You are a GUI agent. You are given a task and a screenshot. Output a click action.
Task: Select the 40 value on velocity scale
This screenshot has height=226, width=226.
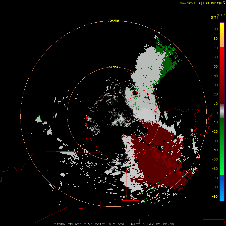coord(216,76)
